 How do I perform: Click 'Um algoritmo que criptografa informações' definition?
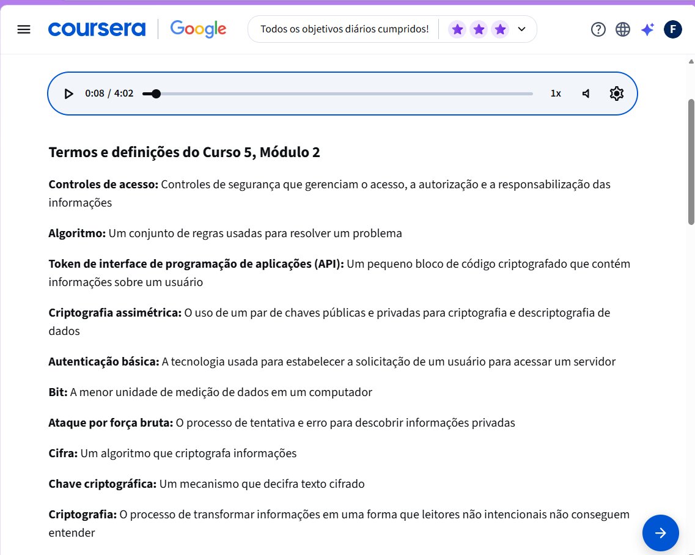(x=188, y=454)
